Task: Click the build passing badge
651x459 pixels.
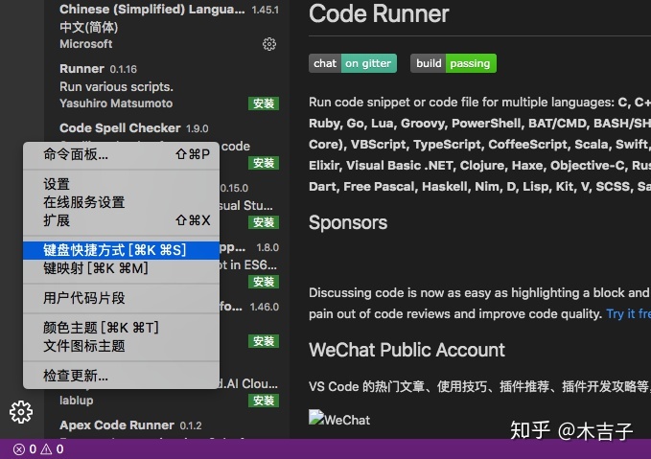Action: coord(453,63)
